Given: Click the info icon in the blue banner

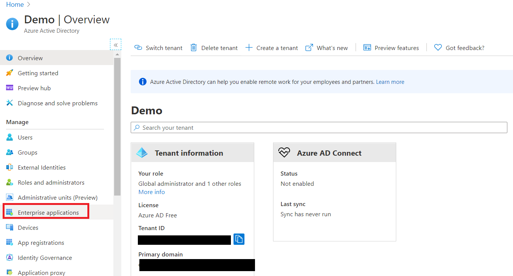Looking at the screenshot, I should point(142,82).
